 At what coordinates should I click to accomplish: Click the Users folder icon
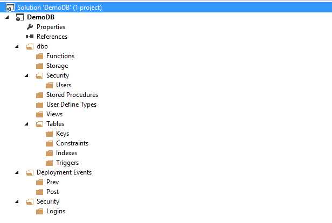coord(50,86)
